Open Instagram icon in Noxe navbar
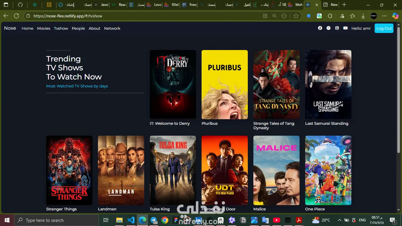 pos(337,28)
